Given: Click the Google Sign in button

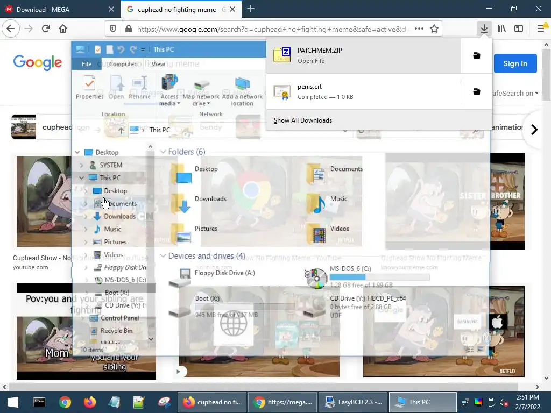Looking at the screenshot, I should pyautogui.click(x=515, y=63).
